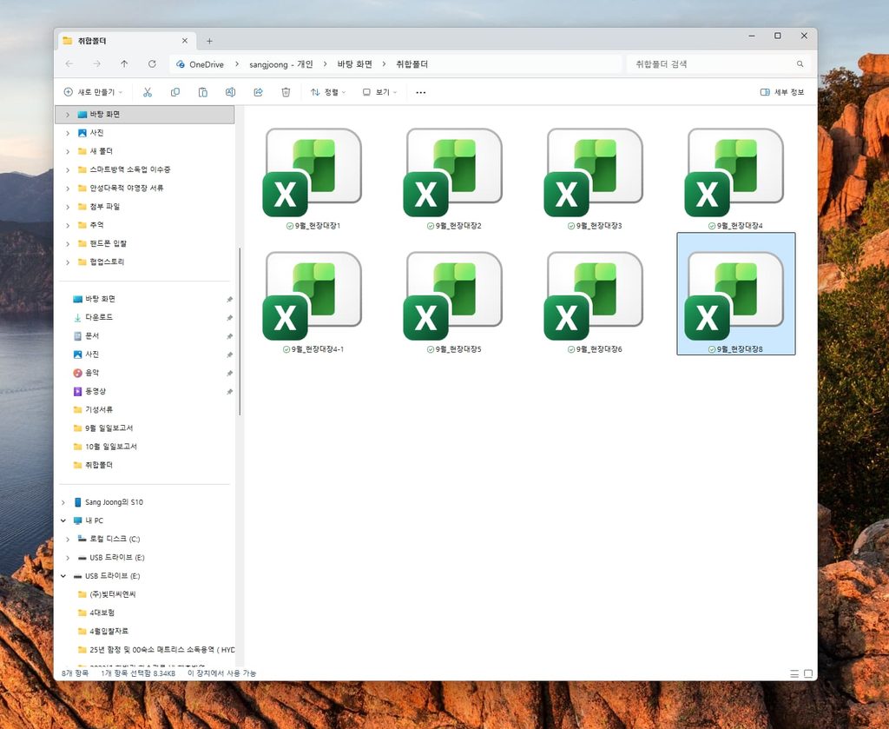Screen dimensions: 889x729
Task: Open the 9월 일일보고서 folder in sidebar
Action: tap(109, 428)
